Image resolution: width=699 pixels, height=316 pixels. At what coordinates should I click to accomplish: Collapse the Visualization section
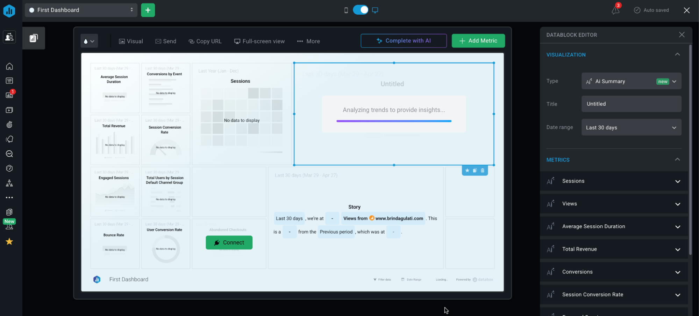click(677, 54)
